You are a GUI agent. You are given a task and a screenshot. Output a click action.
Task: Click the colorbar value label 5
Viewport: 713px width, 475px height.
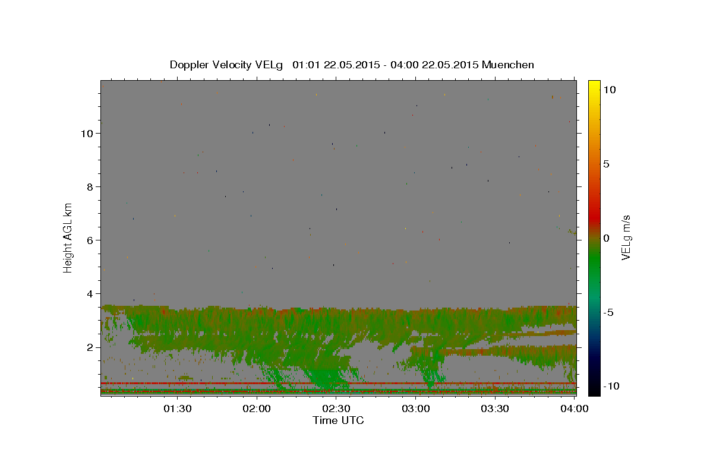tap(606, 164)
